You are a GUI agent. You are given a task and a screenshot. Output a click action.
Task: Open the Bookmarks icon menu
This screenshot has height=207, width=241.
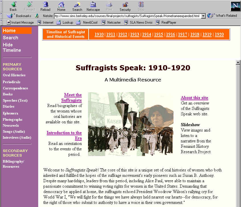point(10,16)
